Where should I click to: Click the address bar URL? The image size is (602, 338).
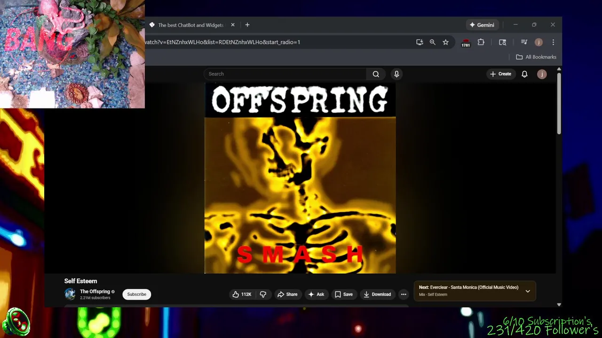click(x=222, y=42)
